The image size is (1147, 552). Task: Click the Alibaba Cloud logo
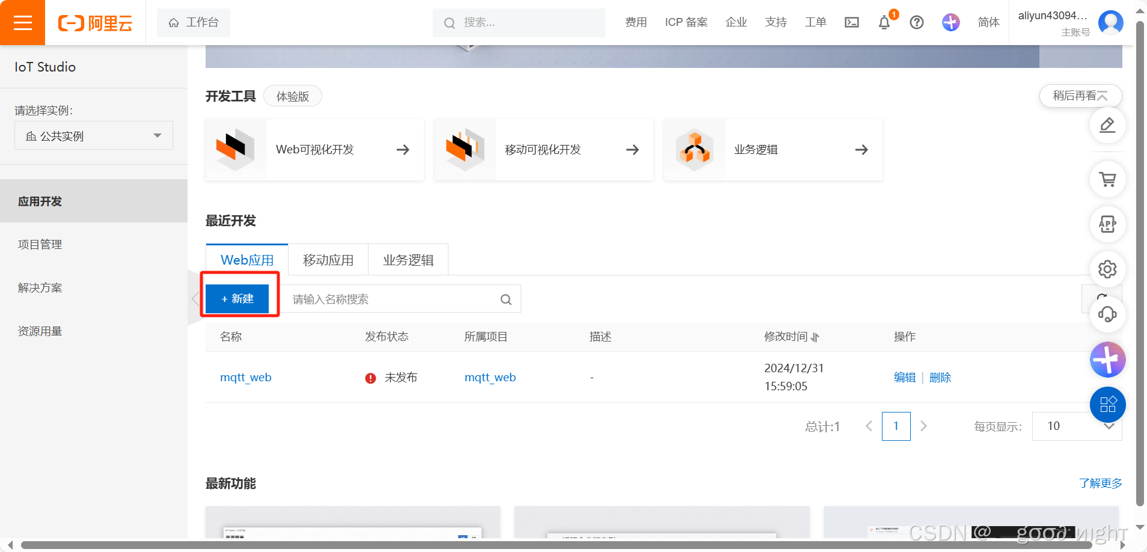(x=95, y=23)
